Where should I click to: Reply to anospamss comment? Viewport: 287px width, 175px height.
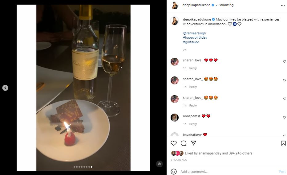[193, 124]
